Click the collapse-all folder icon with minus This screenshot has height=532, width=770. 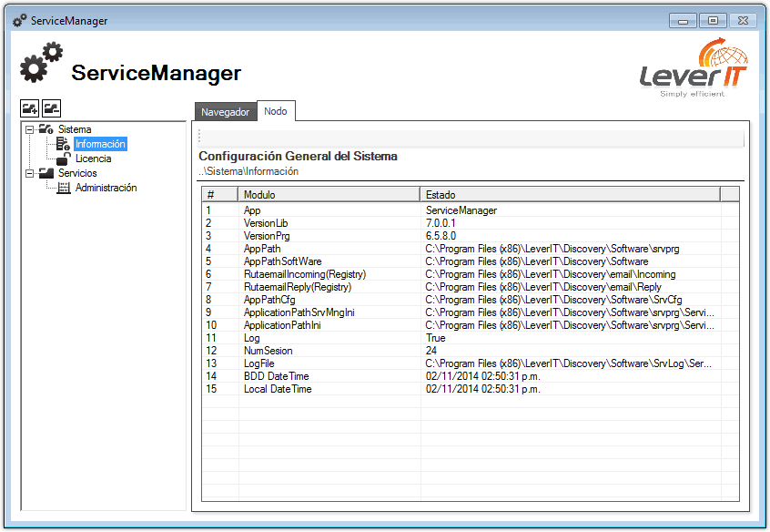pos(51,108)
